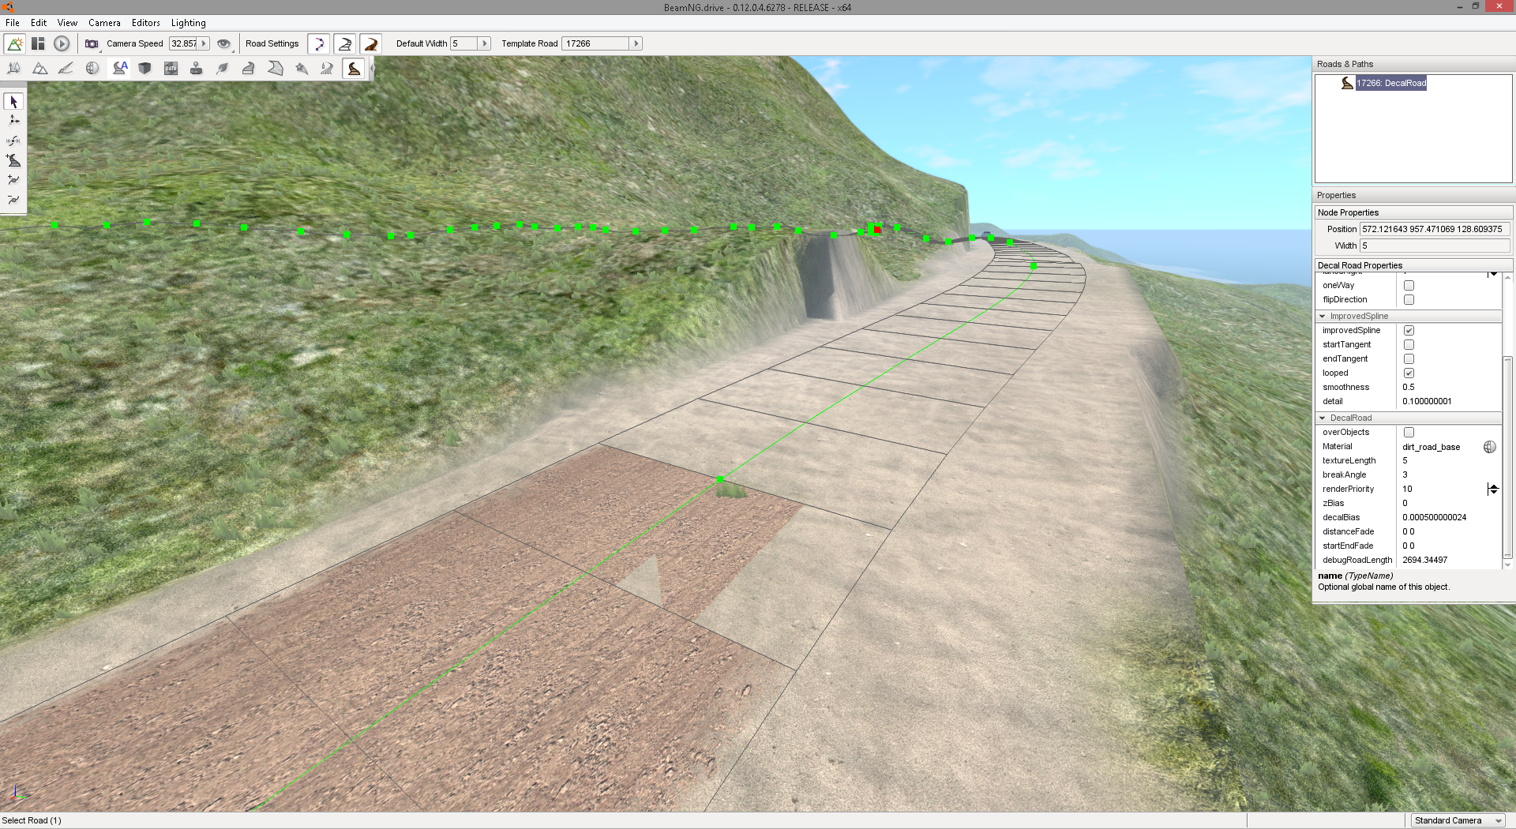Viewport: 1516px width, 829px height.
Task: Choose the Remove Point tool
Action: coord(13,200)
